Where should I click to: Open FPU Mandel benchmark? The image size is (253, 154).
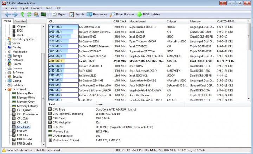[x=24, y=139]
